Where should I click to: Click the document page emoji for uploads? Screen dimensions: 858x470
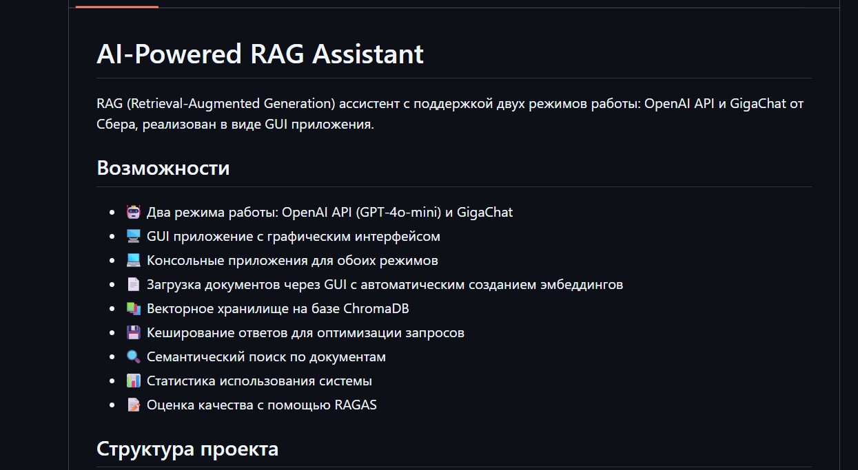click(x=134, y=284)
